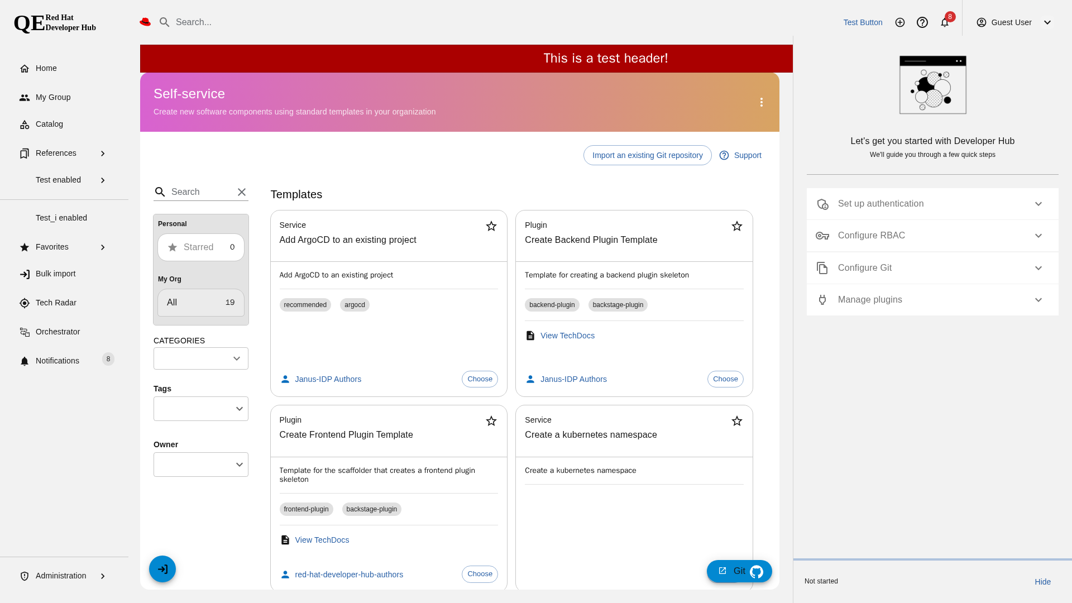Click the notifications bell in top bar
The height and width of the screenshot is (603, 1072).
(945, 22)
